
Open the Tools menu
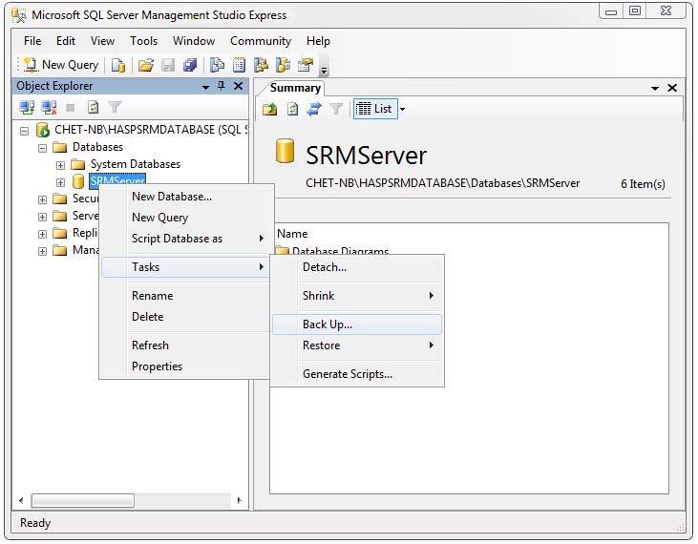point(143,41)
